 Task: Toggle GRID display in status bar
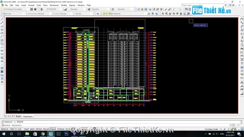(32, 129)
